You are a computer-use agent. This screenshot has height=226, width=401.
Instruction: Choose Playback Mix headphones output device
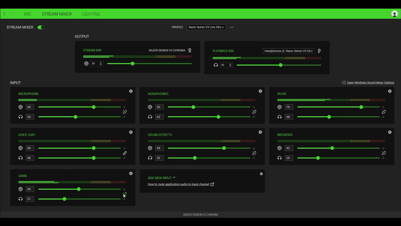289,51
